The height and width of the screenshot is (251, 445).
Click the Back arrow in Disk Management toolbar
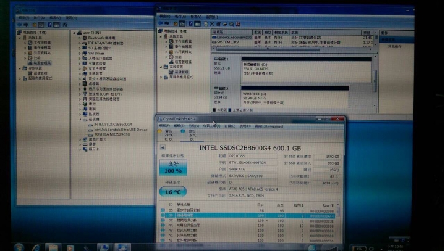pos(161,23)
